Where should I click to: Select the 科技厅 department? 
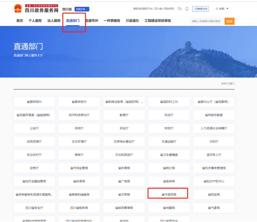pos(169,115)
